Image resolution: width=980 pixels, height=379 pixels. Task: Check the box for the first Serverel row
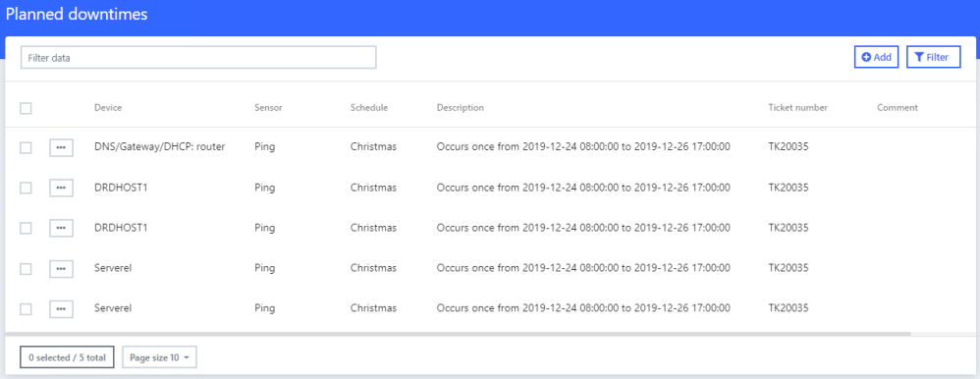tap(26, 268)
